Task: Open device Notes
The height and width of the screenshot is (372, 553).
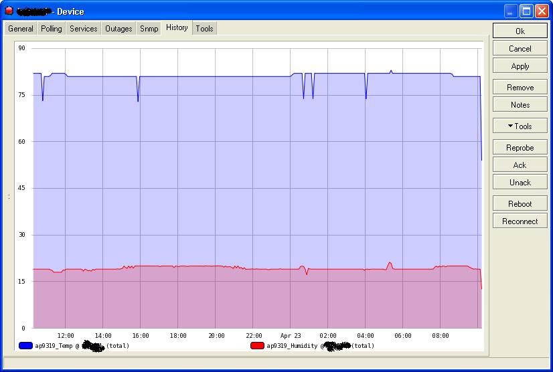Action: point(520,105)
